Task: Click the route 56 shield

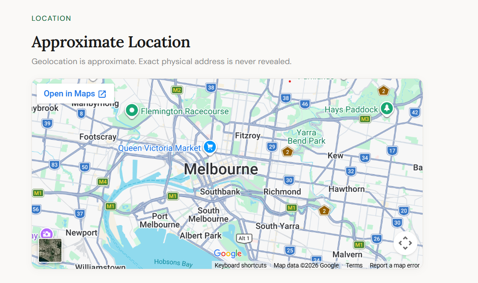Action: point(36,209)
